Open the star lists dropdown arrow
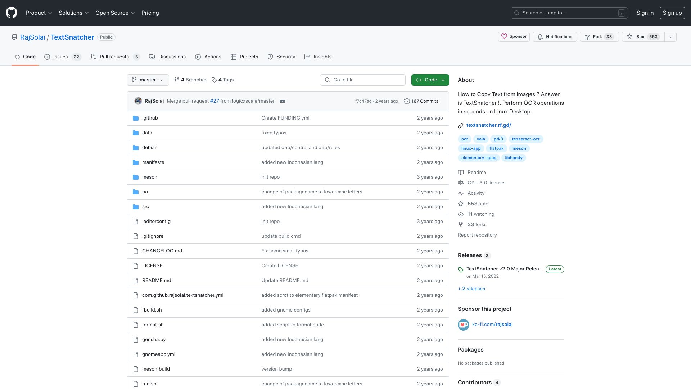 pos(670,37)
